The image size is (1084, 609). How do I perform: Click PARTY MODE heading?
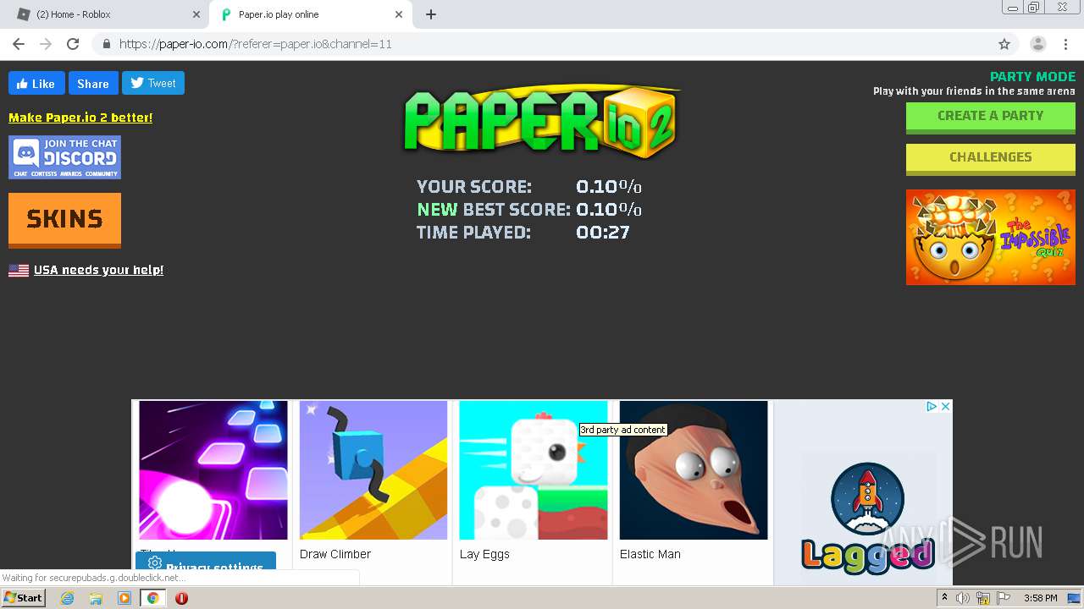1032,77
